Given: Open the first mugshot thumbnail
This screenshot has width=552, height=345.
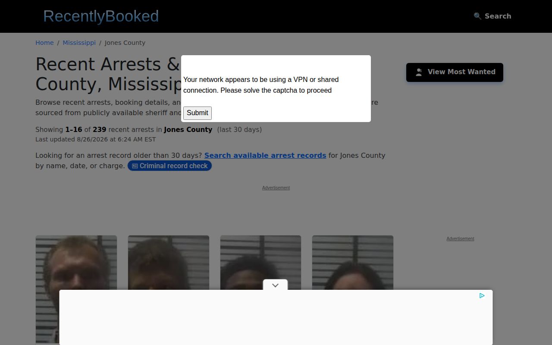Looking at the screenshot, I should point(76,290).
